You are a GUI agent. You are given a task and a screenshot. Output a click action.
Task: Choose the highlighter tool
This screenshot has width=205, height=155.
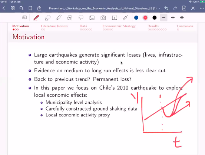pos(59,17)
